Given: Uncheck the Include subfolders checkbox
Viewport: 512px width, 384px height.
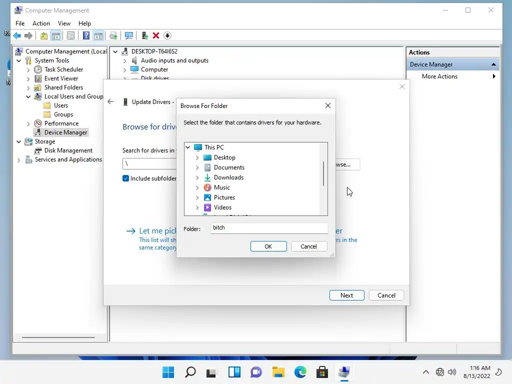Looking at the screenshot, I should pyautogui.click(x=125, y=178).
